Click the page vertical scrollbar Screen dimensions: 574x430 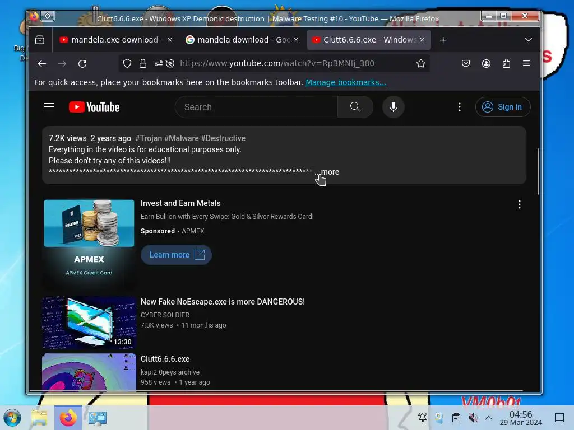pos(538,172)
